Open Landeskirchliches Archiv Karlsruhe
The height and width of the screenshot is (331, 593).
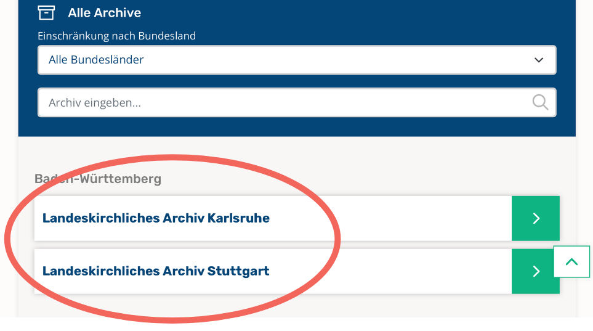pyautogui.click(x=156, y=218)
